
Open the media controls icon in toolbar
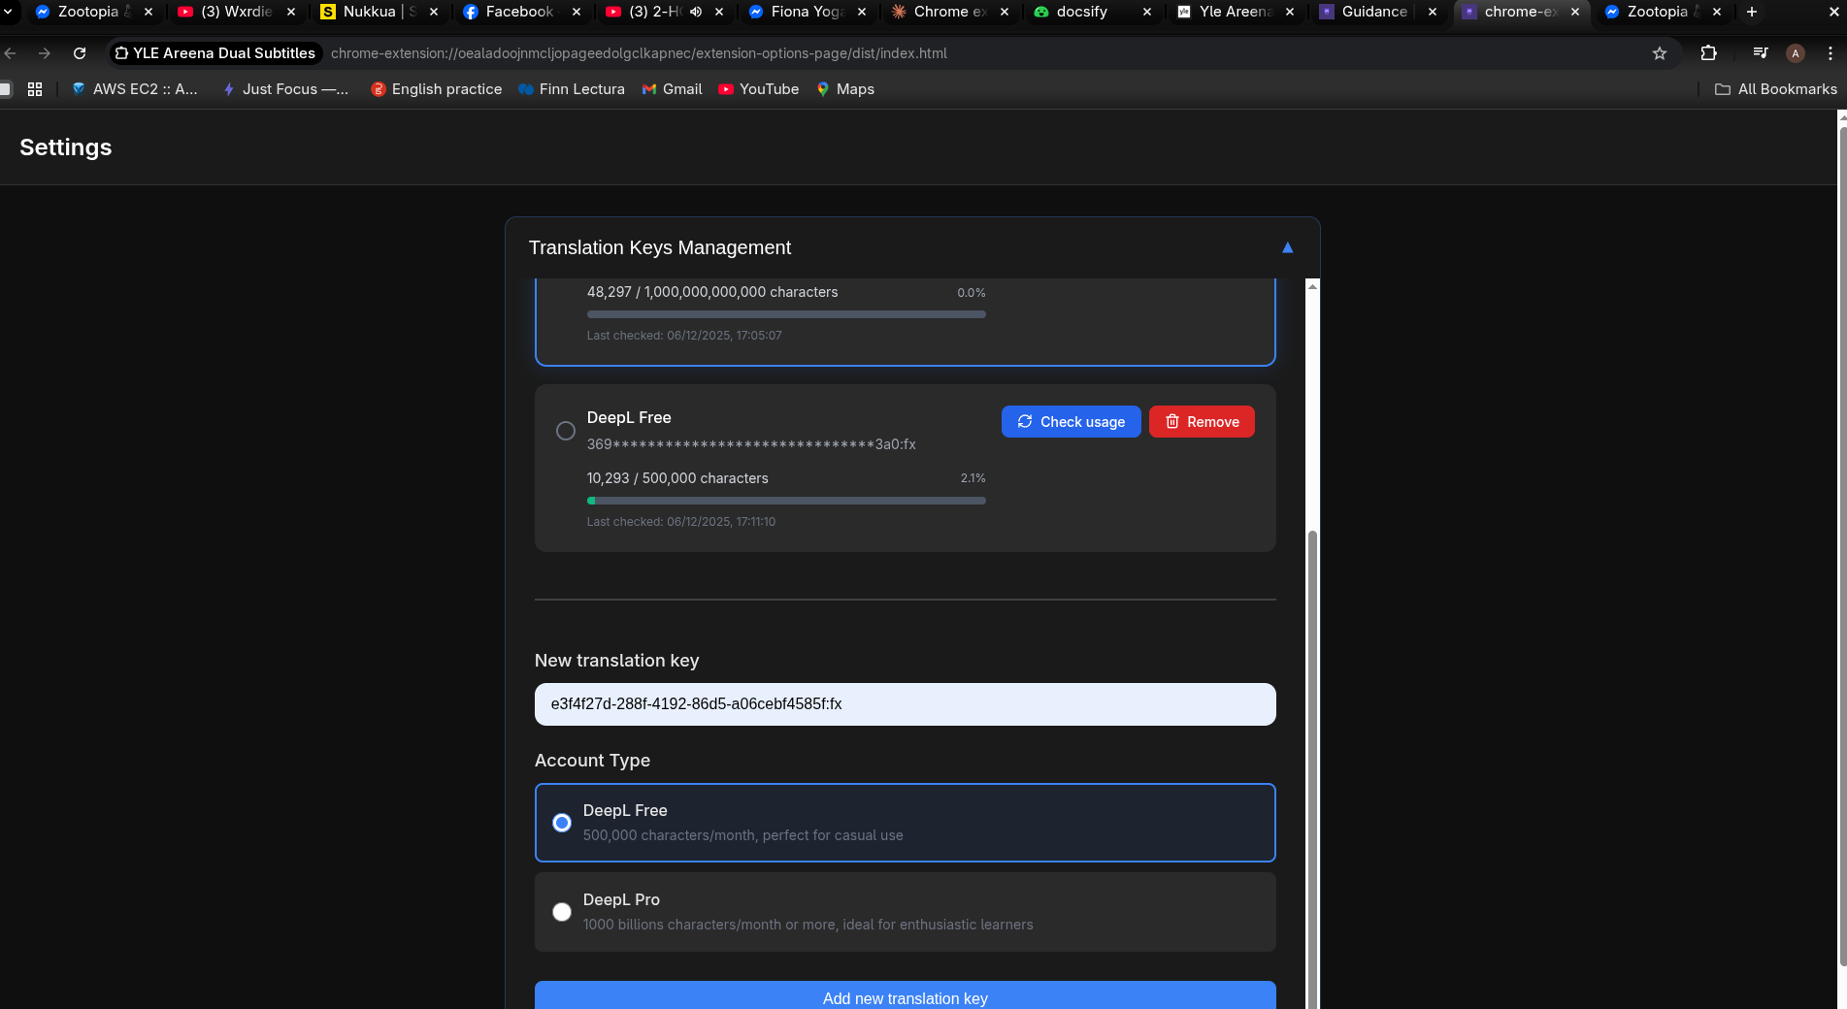click(x=1760, y=53)
